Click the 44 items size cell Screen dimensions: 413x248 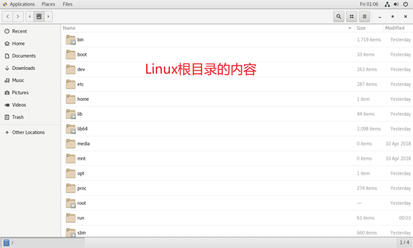[x=366, y=114]
